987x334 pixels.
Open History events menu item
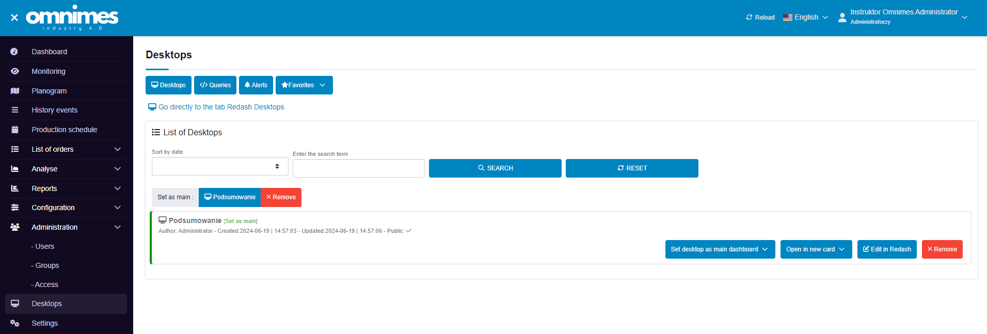point(54,110)
